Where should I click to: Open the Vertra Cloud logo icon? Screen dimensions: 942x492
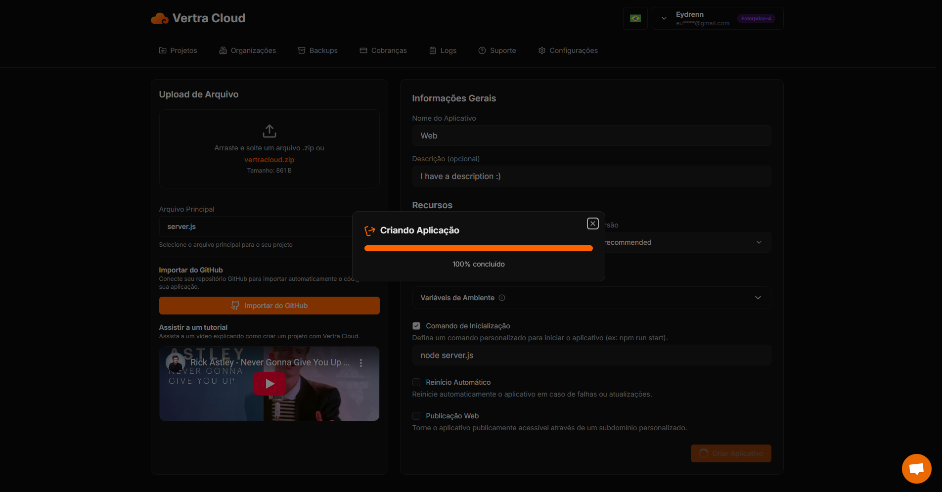[x=159, y=18]
